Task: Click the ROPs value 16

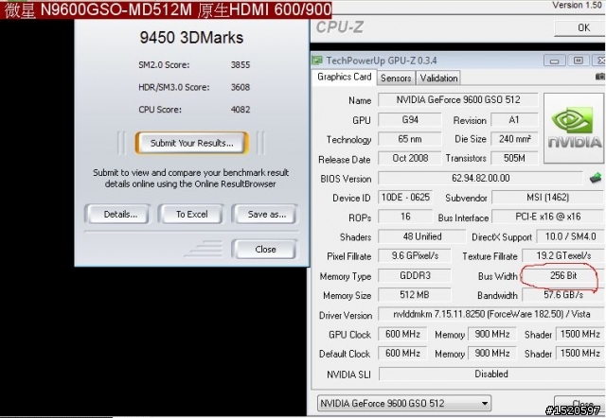Action: [x=405, y=217]
